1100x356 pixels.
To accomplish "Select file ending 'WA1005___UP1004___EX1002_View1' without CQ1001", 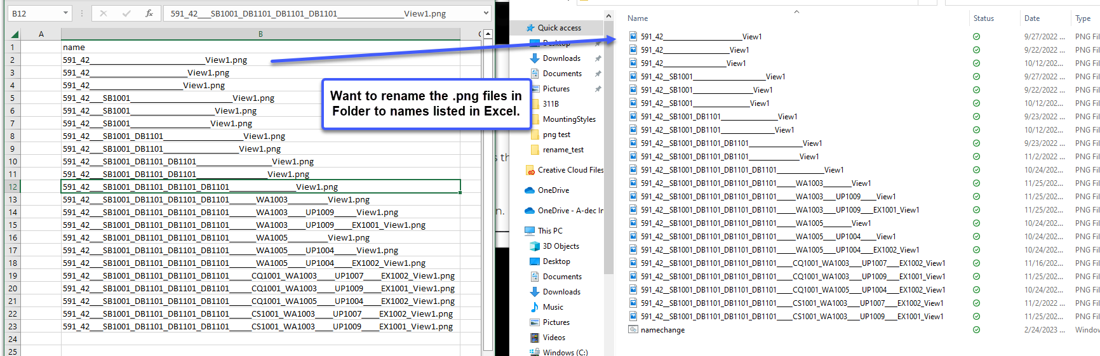I will coord(780,250).
